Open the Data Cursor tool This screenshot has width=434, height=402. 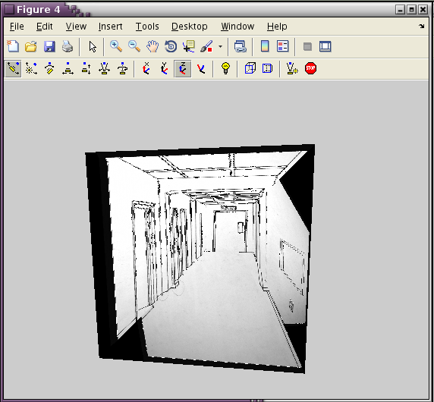click(x=189, y=46)
